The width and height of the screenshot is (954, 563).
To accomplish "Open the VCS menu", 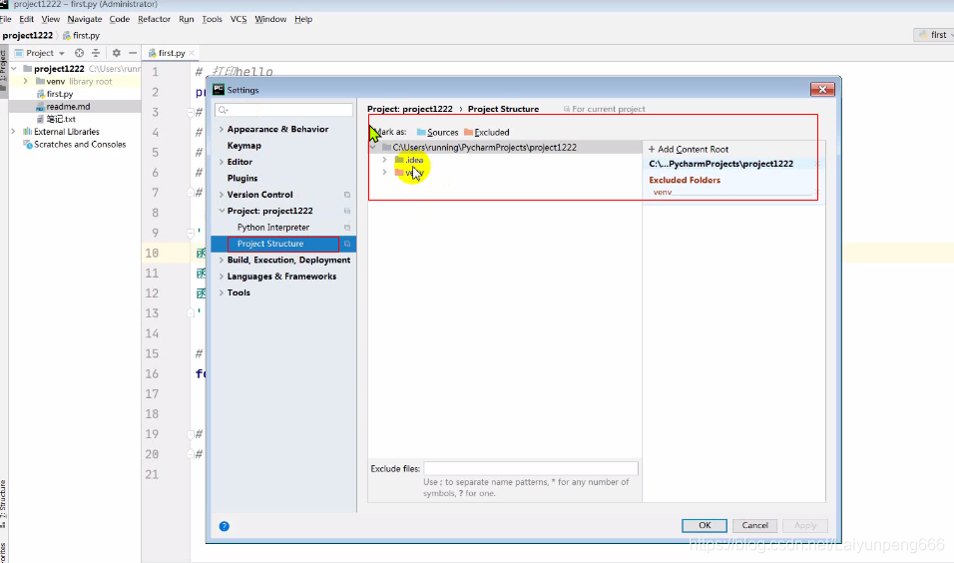I will 238,19.
